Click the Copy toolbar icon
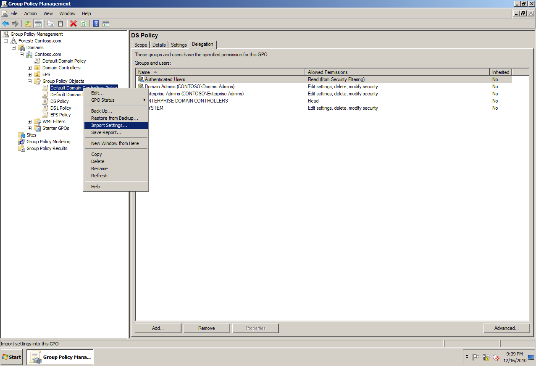Screen dimensions: 536x366 (50, 24)
